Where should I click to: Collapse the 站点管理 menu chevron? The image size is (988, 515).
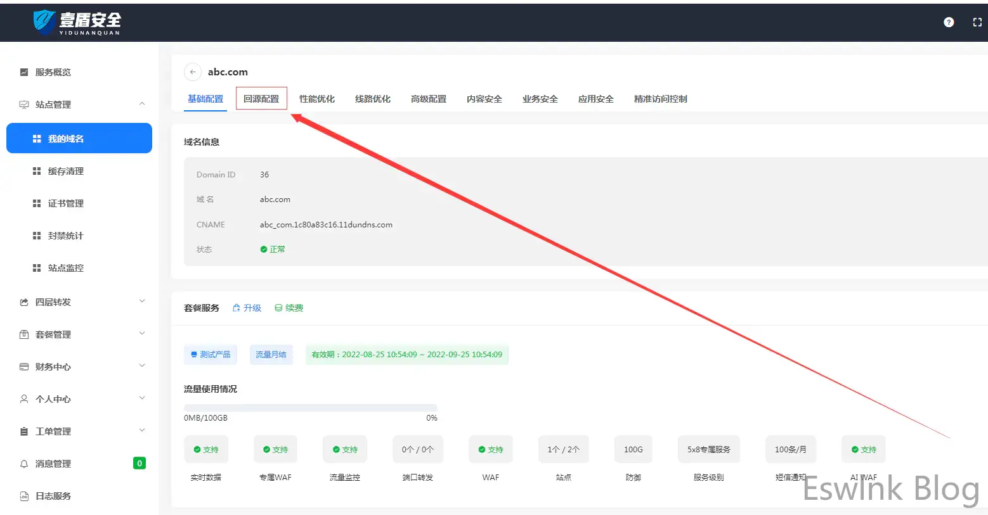142,104
